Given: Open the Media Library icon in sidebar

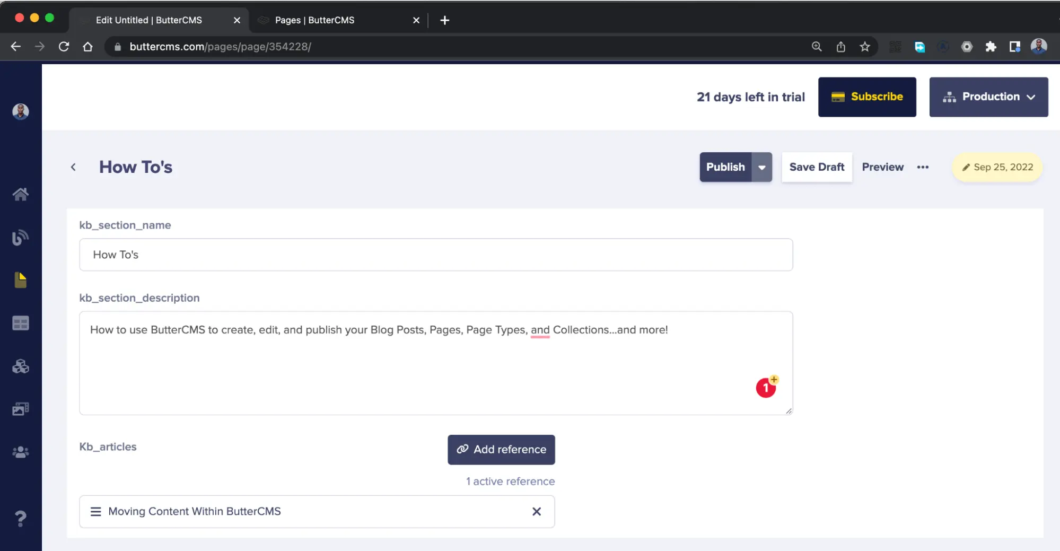Looking at the screenshot, I should pyautogui.click(x=21, y=409).
